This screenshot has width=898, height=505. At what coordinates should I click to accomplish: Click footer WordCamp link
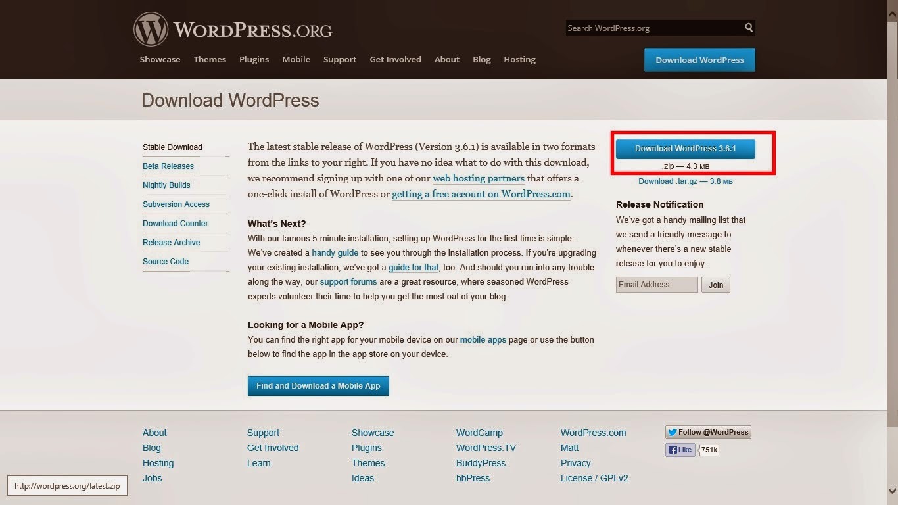coord(479,433)
